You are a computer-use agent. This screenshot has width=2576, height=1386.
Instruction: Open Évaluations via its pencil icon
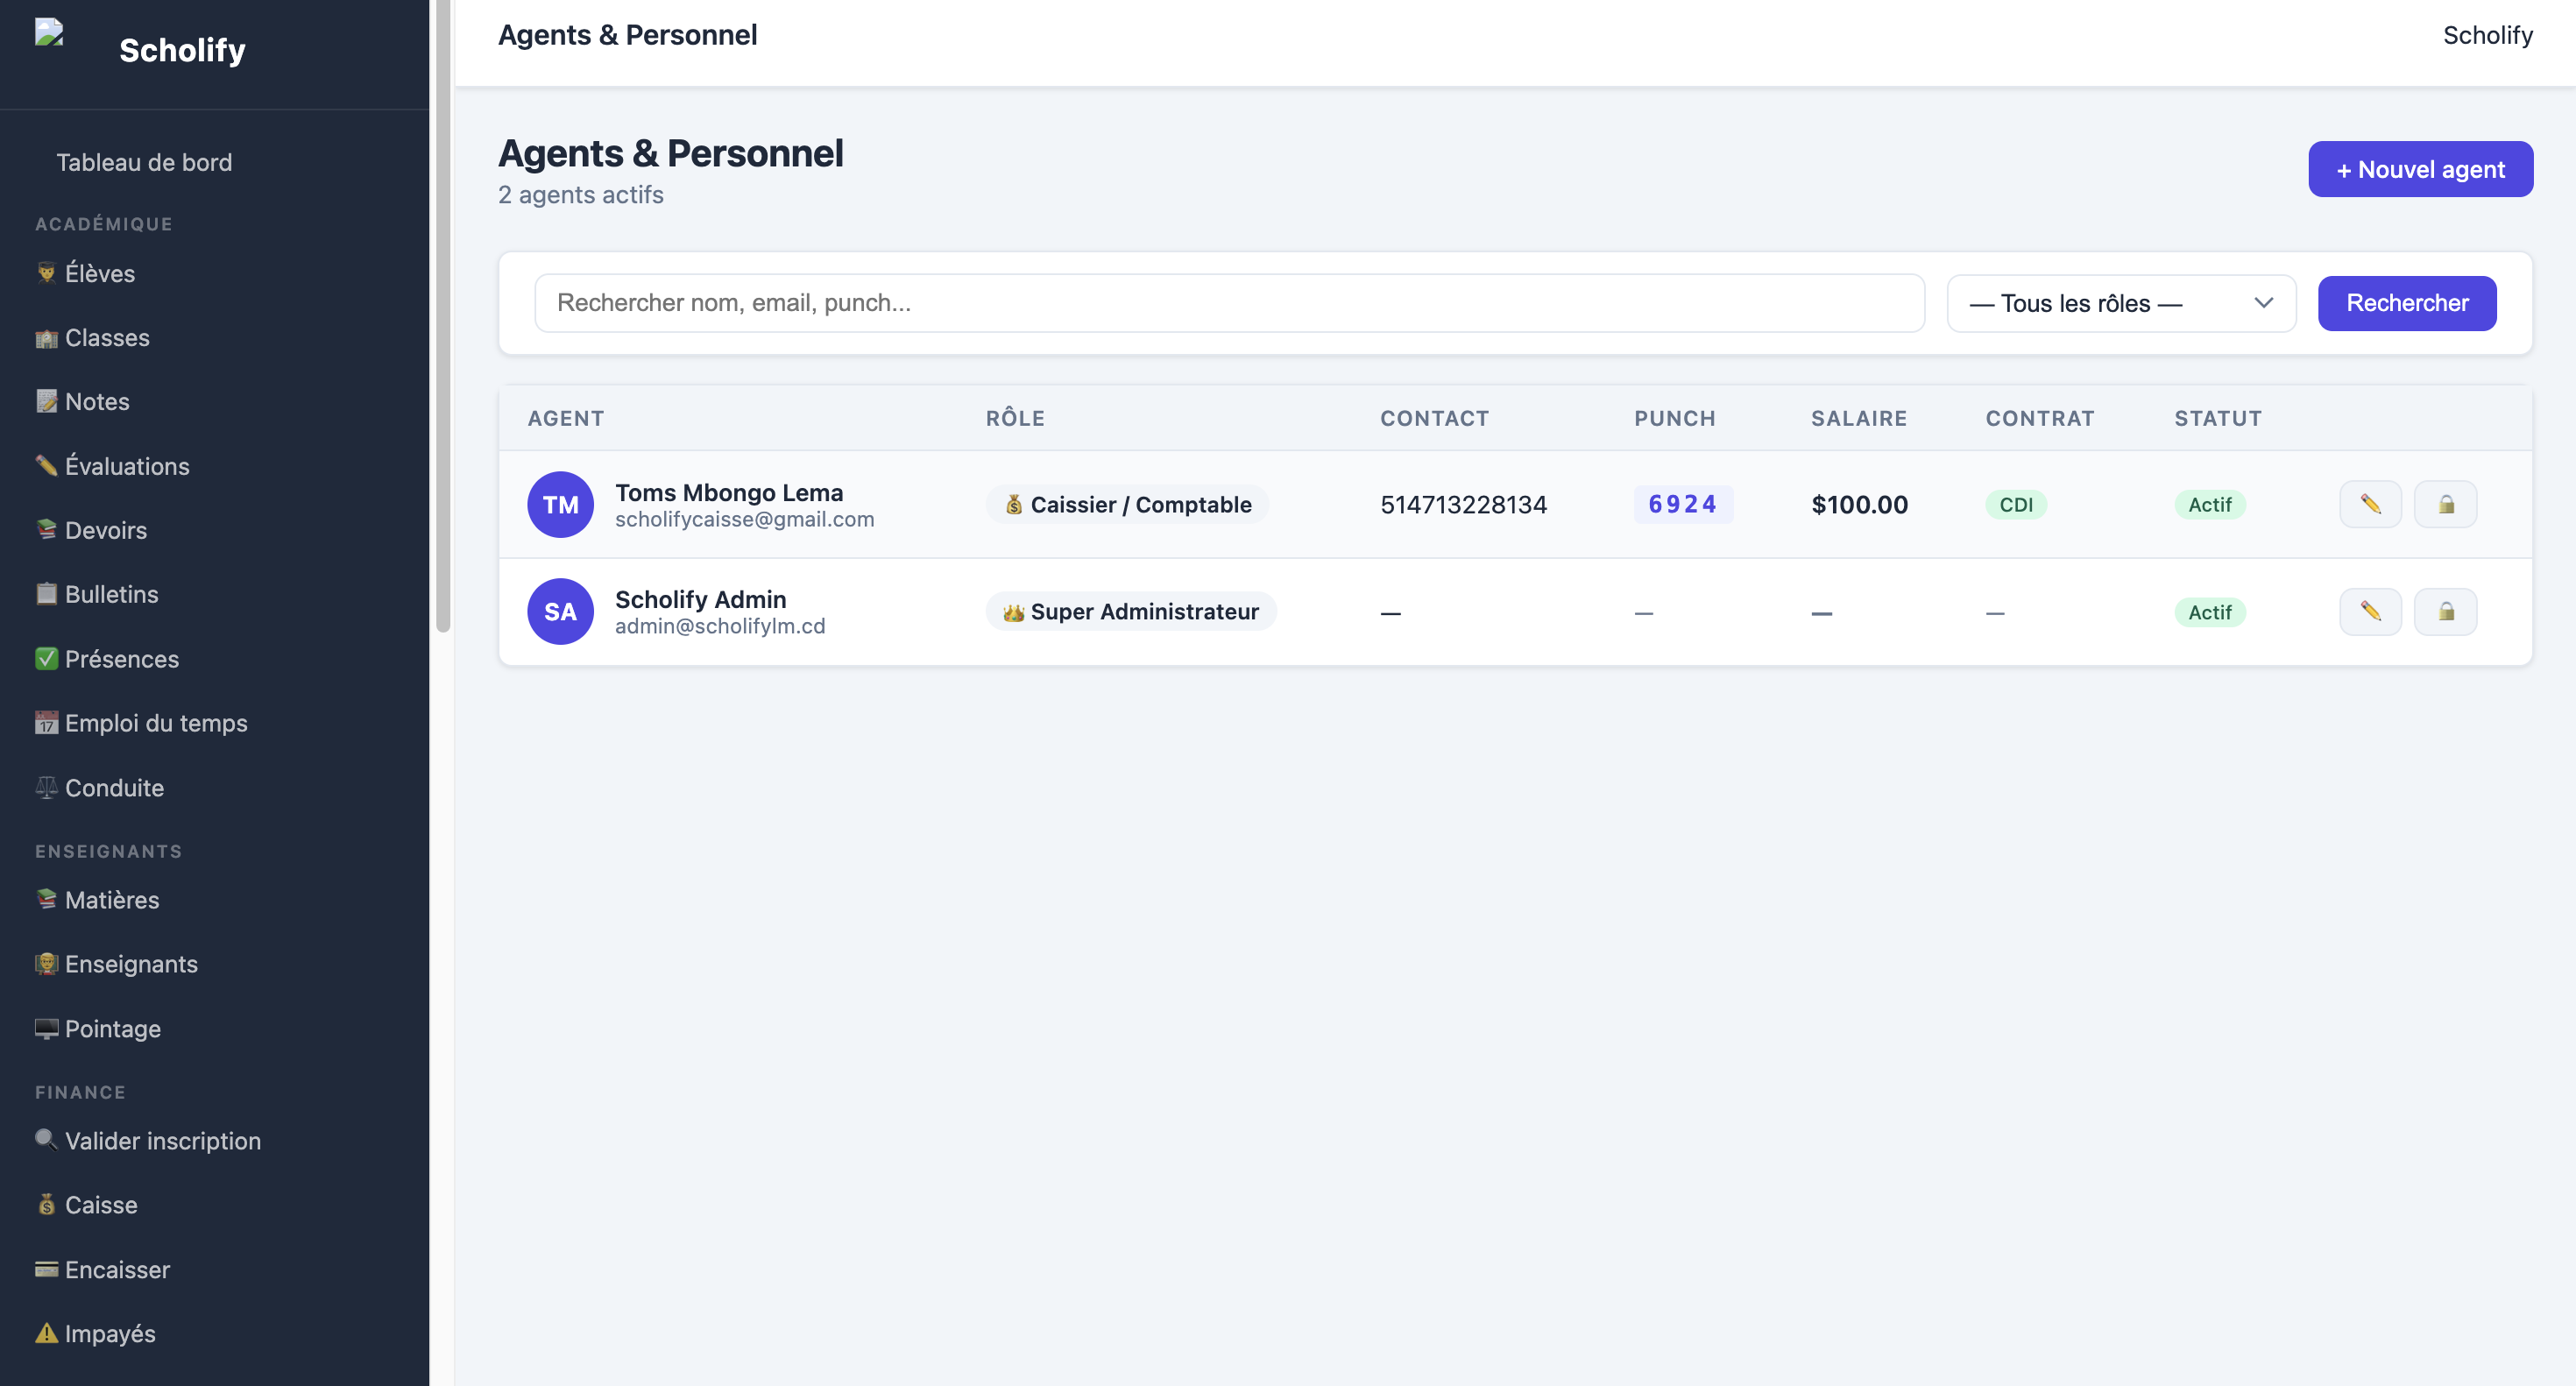[x=46, y=465]
